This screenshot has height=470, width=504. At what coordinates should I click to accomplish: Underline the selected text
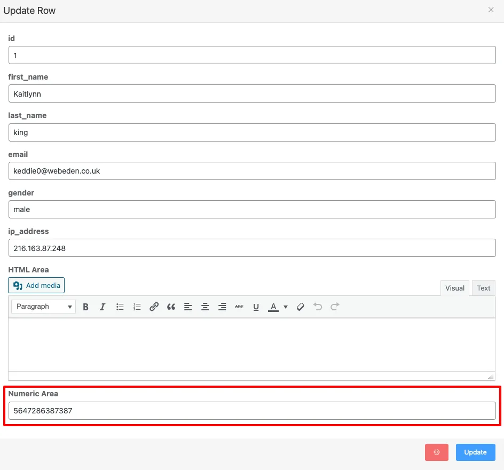(x=256, y=307)
